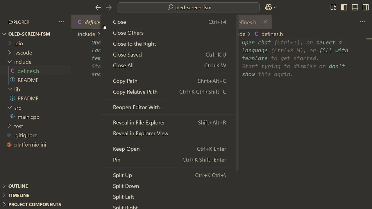Collapse the OLED-SCREEN-FSM root folder

[4, 34]
